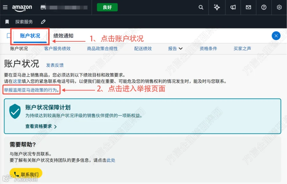This screenshot has width=287, height=184.
Task: Open the settings gear icon
Action: point(279,7)
